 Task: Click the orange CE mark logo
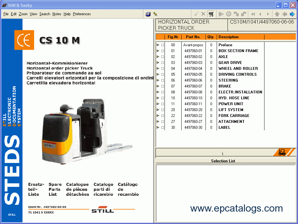pos(24,40)
